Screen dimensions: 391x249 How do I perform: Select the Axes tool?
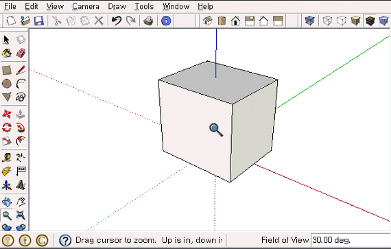(6, 185)
